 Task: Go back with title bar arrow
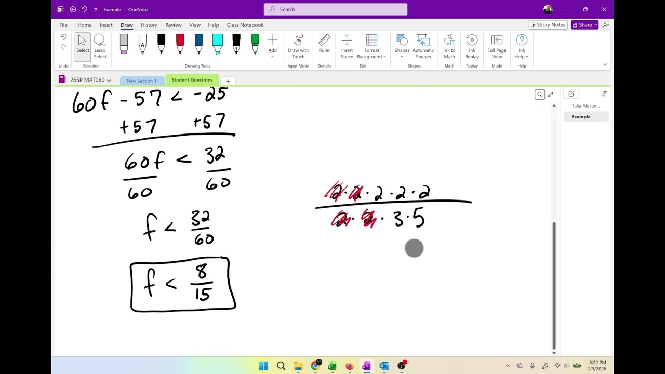(x=73, y=9)
